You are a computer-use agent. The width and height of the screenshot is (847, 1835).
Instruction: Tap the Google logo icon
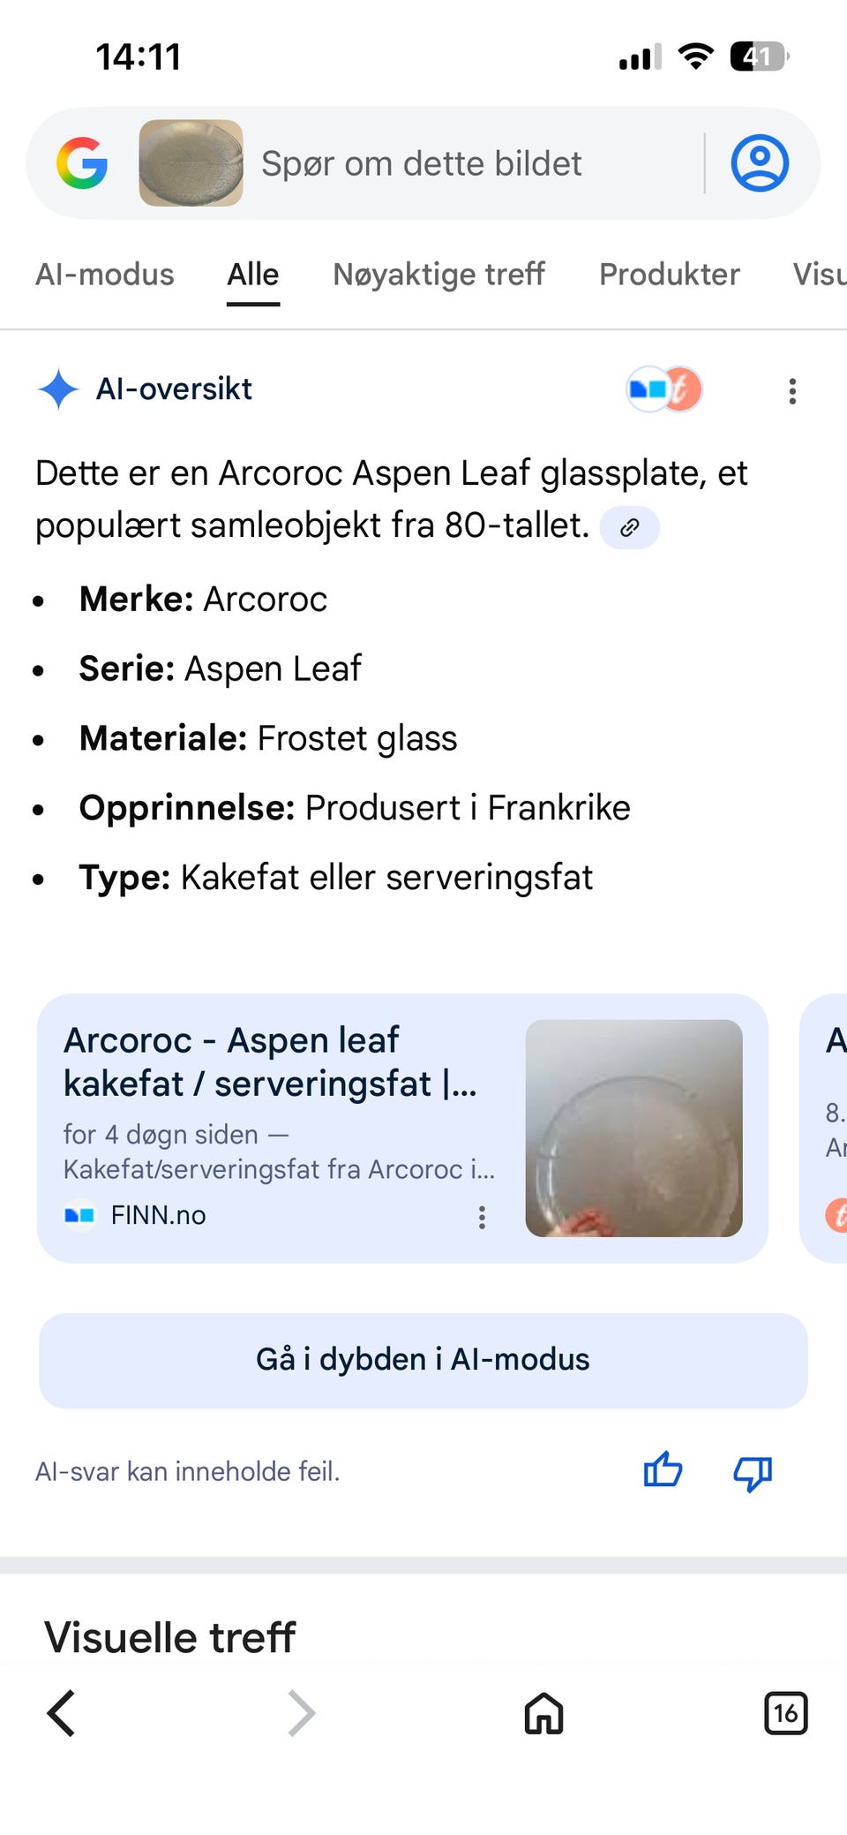[x=82, y=163]
